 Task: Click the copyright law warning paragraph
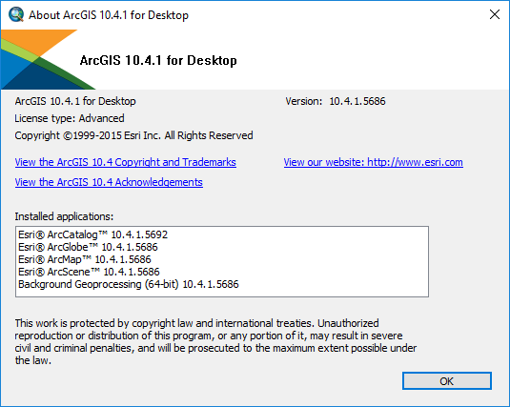coord(215,341)
